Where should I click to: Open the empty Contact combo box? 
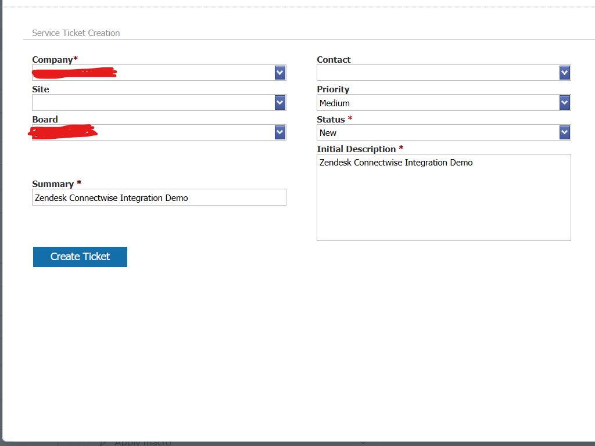[x=438, y=73]
